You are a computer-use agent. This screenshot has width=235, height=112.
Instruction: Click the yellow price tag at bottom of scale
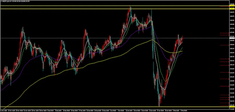[232, 107]
